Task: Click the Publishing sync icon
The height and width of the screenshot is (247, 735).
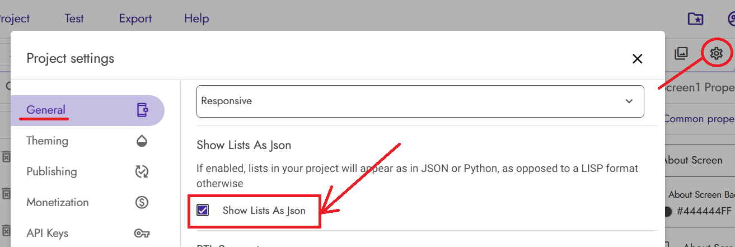Action: tap(142, 171)
